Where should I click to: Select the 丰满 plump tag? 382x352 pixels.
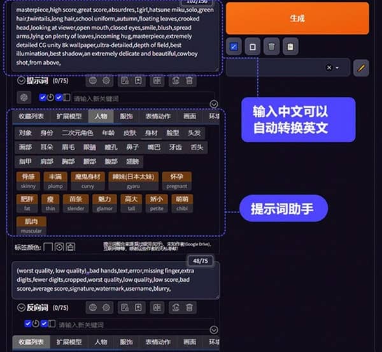[55, 176]
